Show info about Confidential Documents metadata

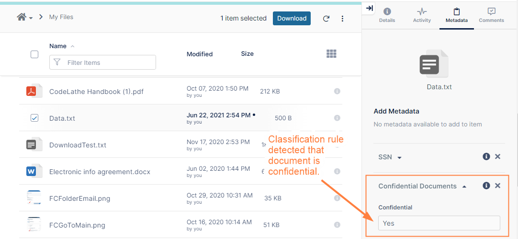(x=486, y=186)
